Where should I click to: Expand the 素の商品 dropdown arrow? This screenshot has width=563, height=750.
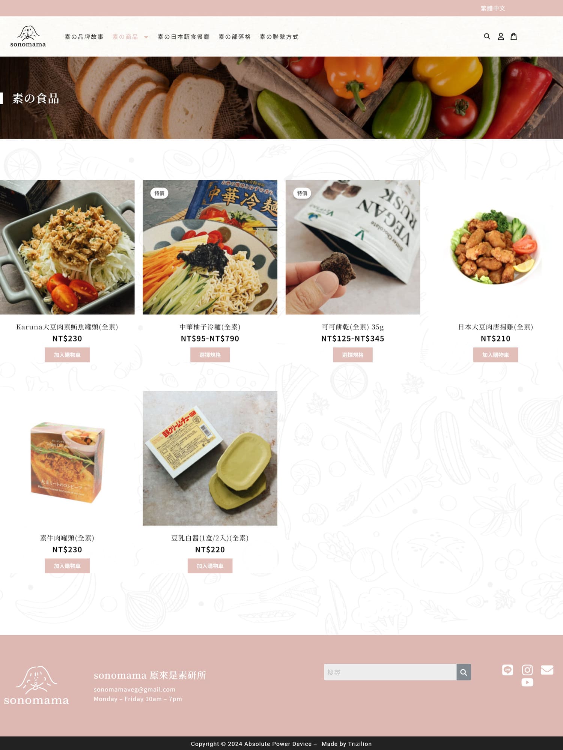(x=146, y=37)
